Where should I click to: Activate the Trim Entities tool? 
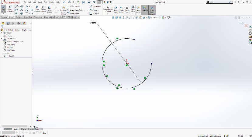[37, 9]
